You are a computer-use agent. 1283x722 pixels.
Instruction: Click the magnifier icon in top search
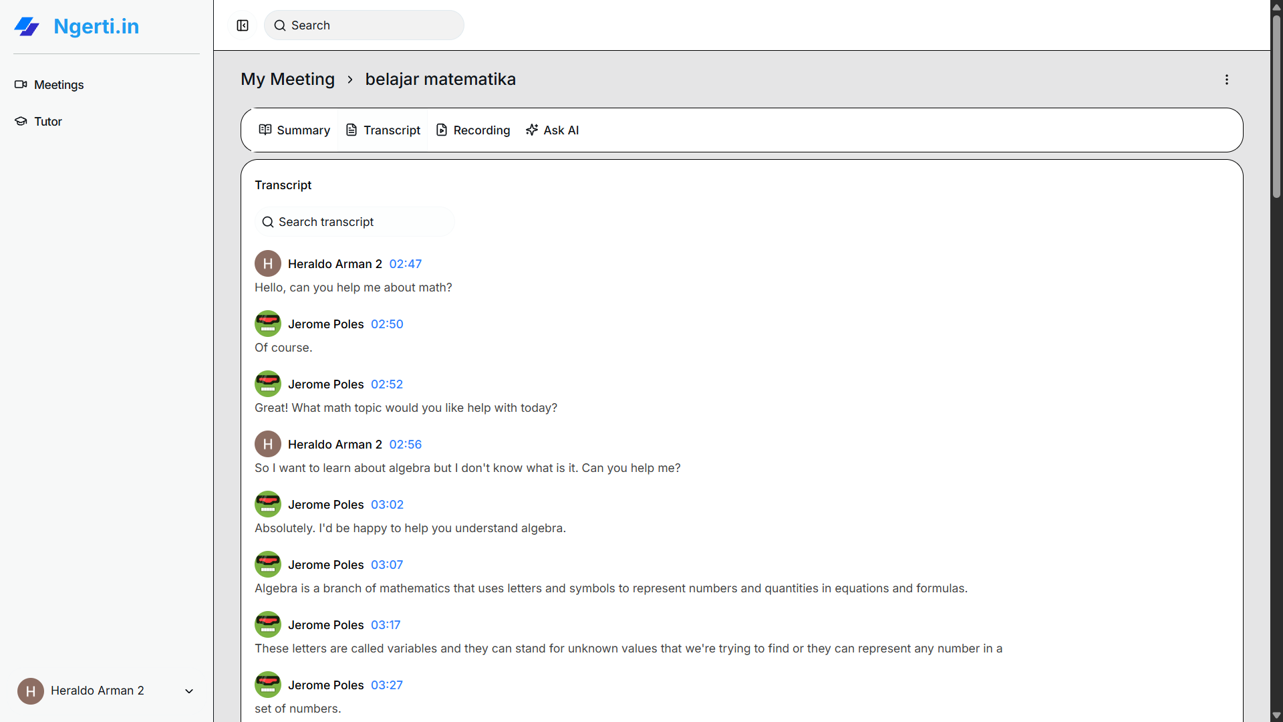click(x=280, y=25)
